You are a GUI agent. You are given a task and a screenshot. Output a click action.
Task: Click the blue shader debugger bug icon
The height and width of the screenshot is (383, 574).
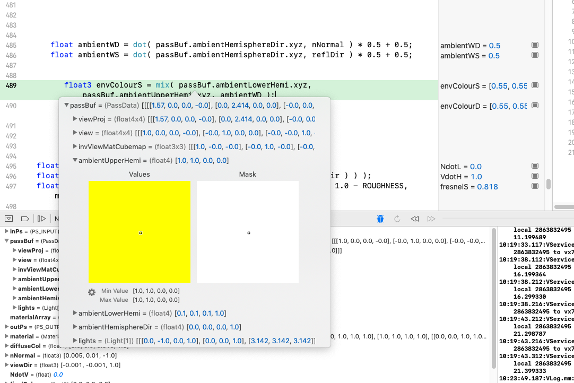point(380,219)
